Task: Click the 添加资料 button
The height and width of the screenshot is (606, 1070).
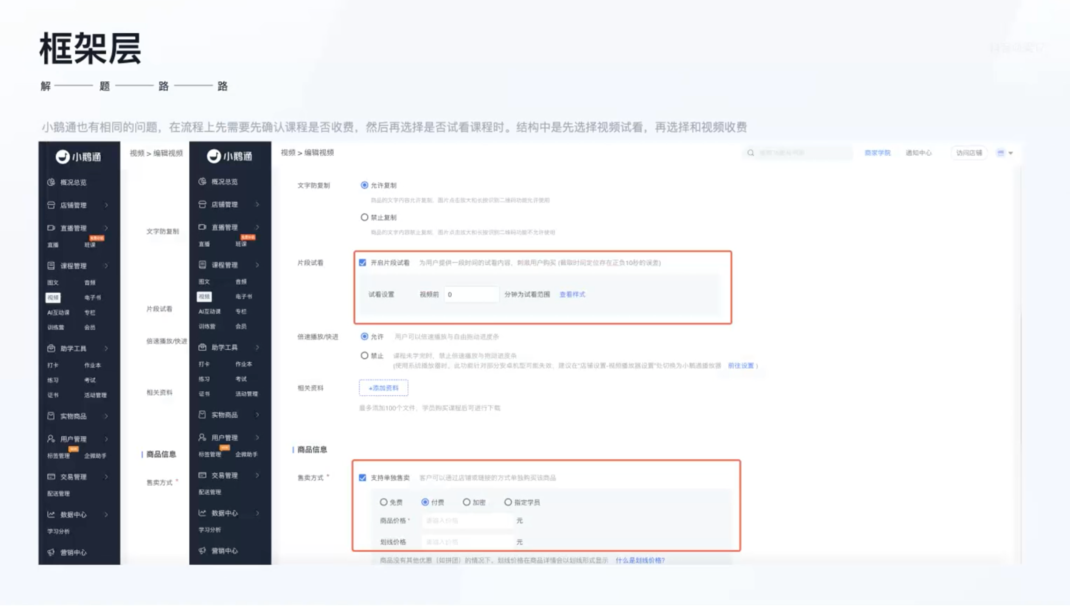Action: click(383, 388)
